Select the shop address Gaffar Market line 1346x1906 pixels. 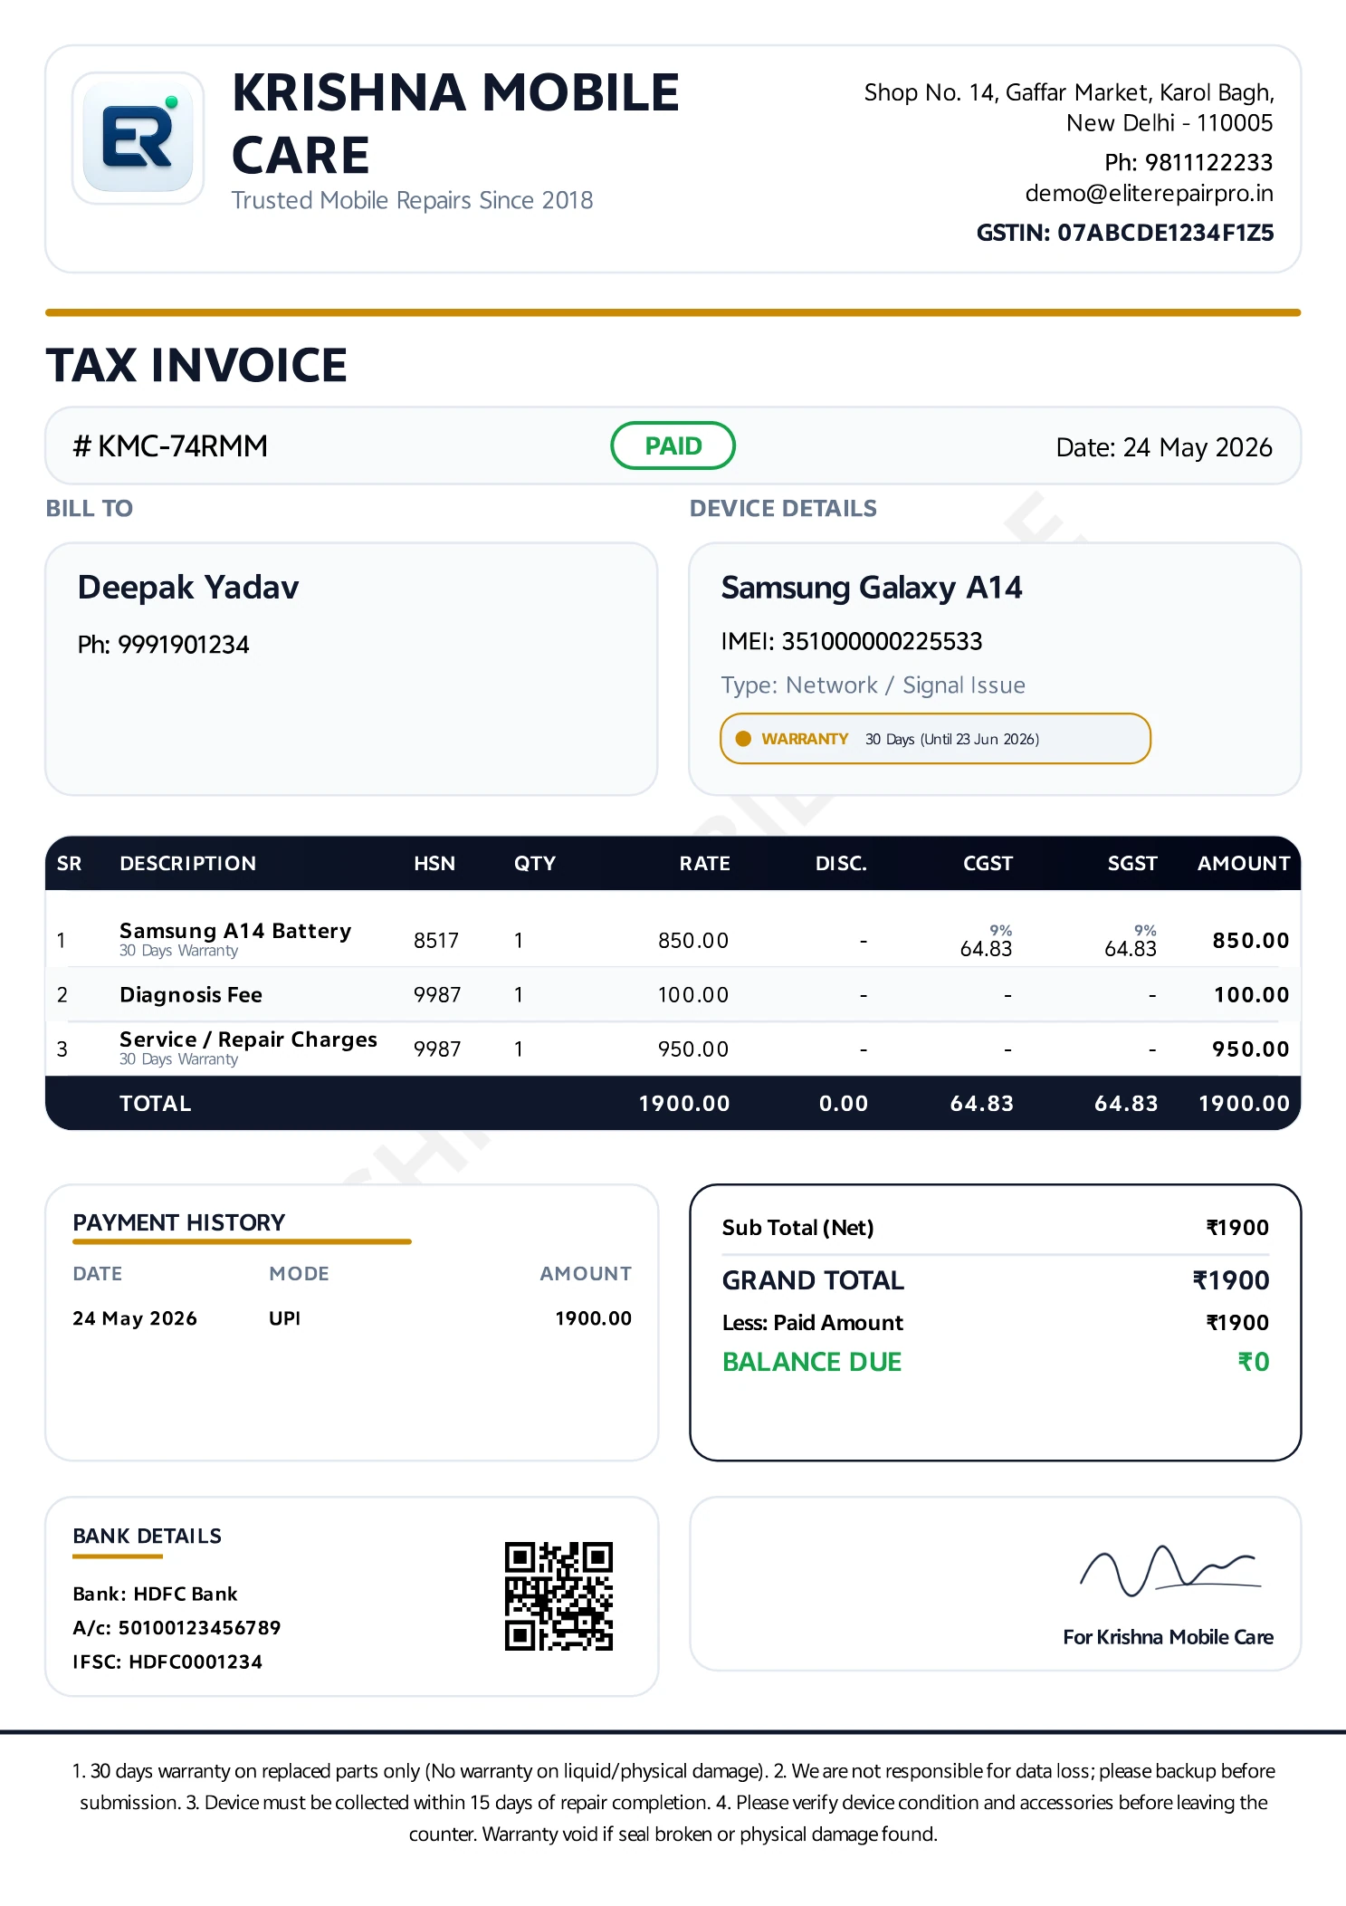1069,93
